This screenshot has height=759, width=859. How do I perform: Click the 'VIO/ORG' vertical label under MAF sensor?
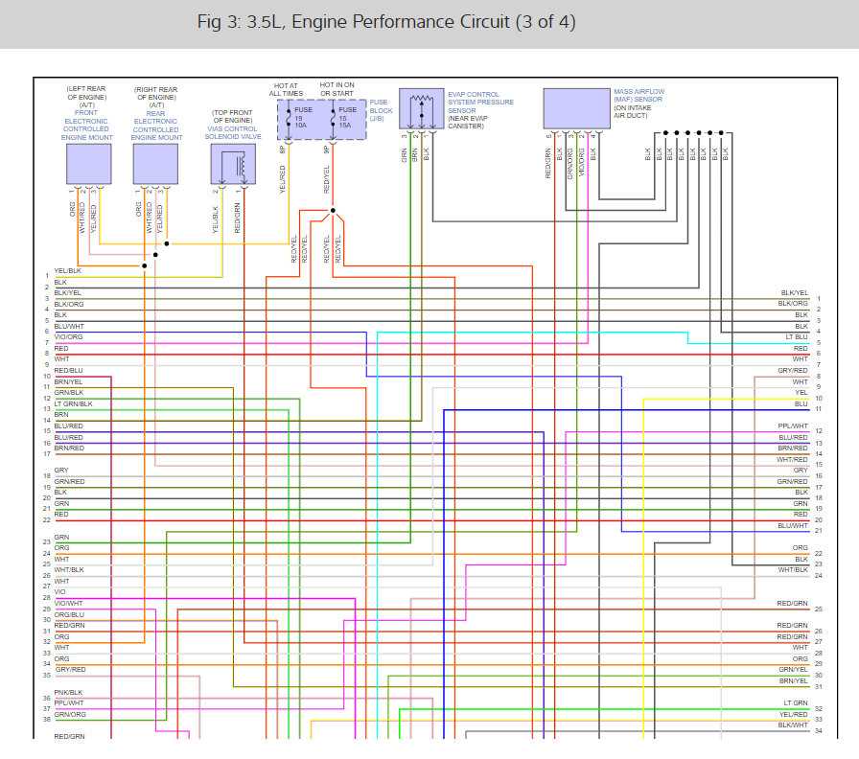(x=581, y=162)
